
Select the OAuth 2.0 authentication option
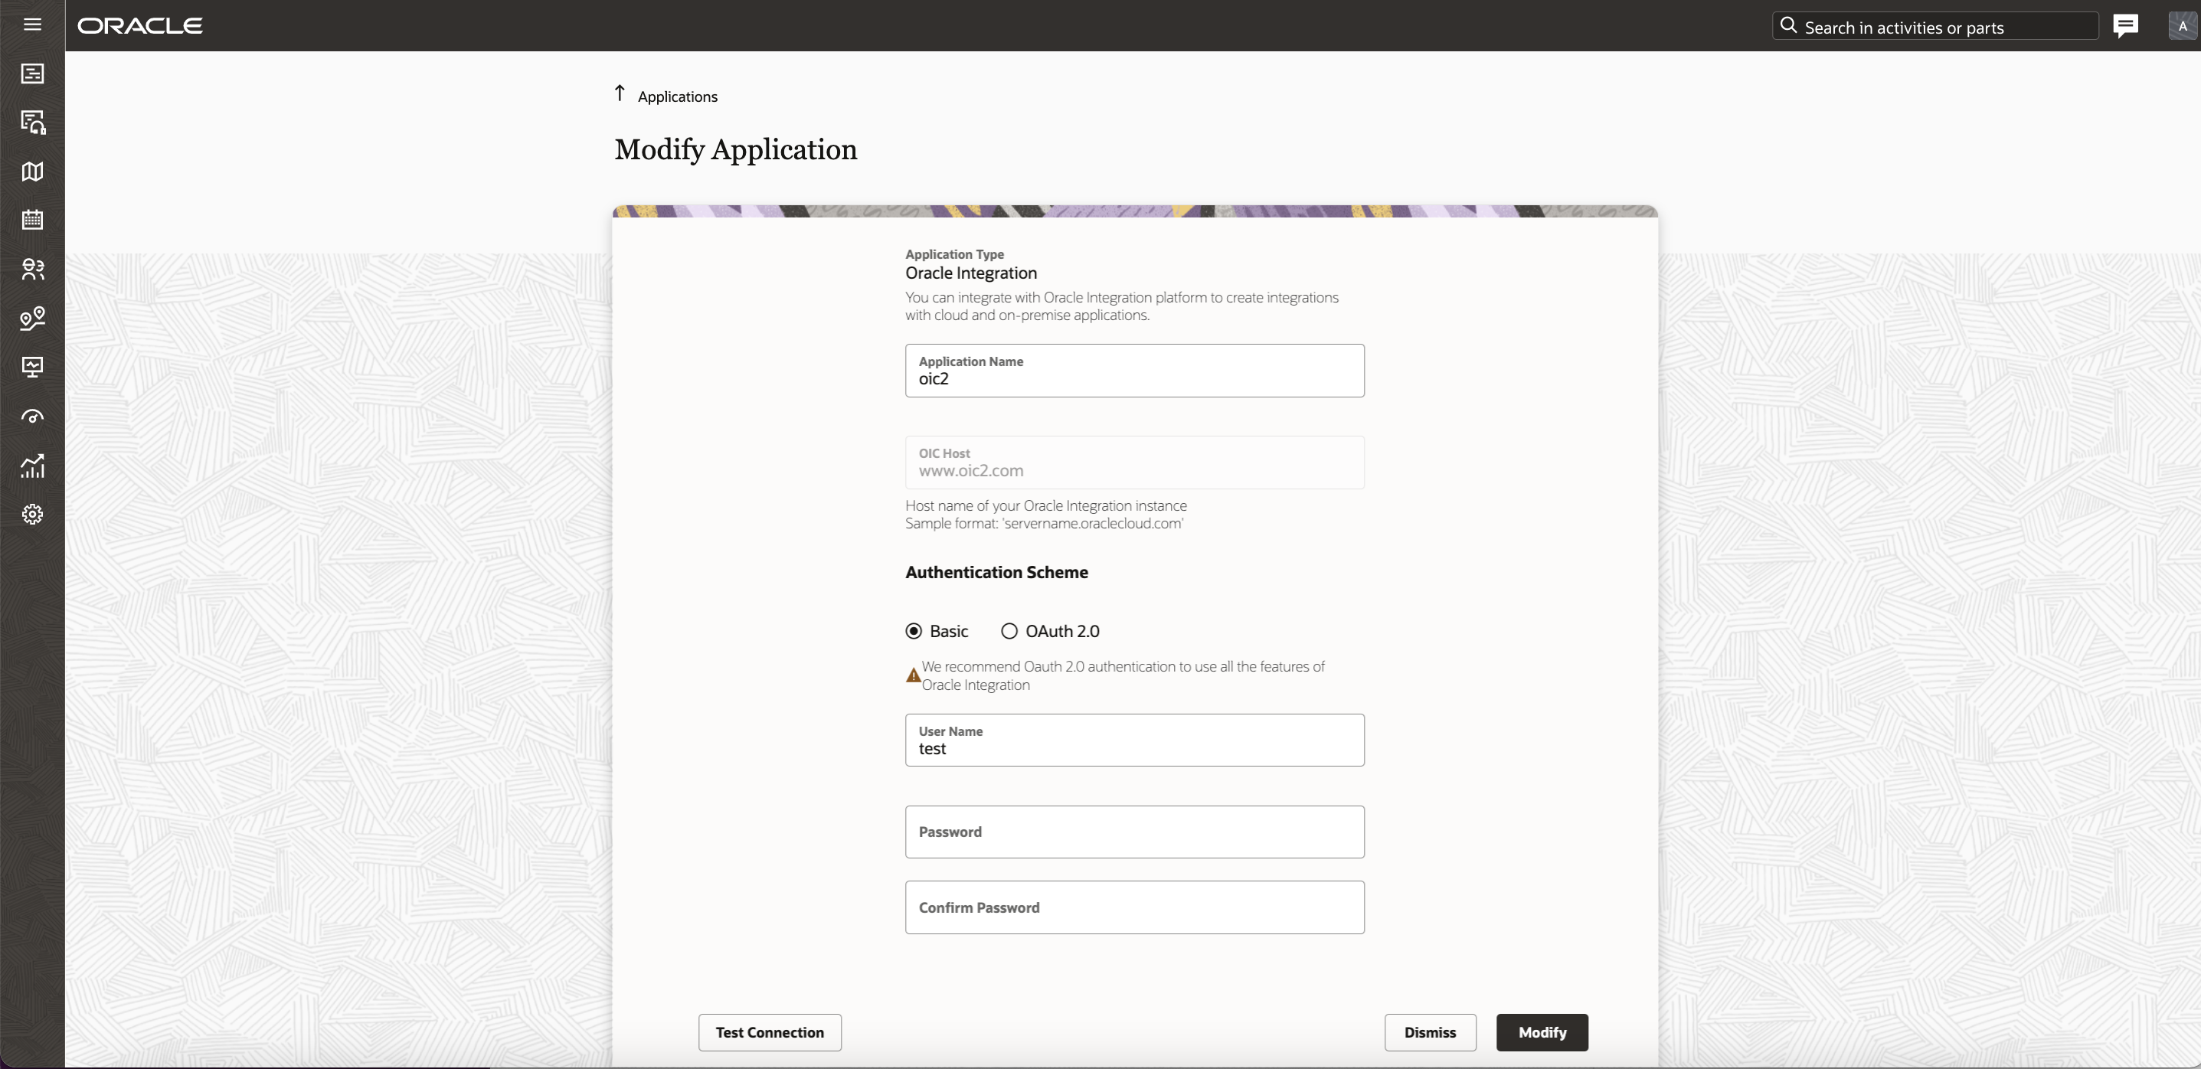pyautogui.click(x=1009, y=632)
